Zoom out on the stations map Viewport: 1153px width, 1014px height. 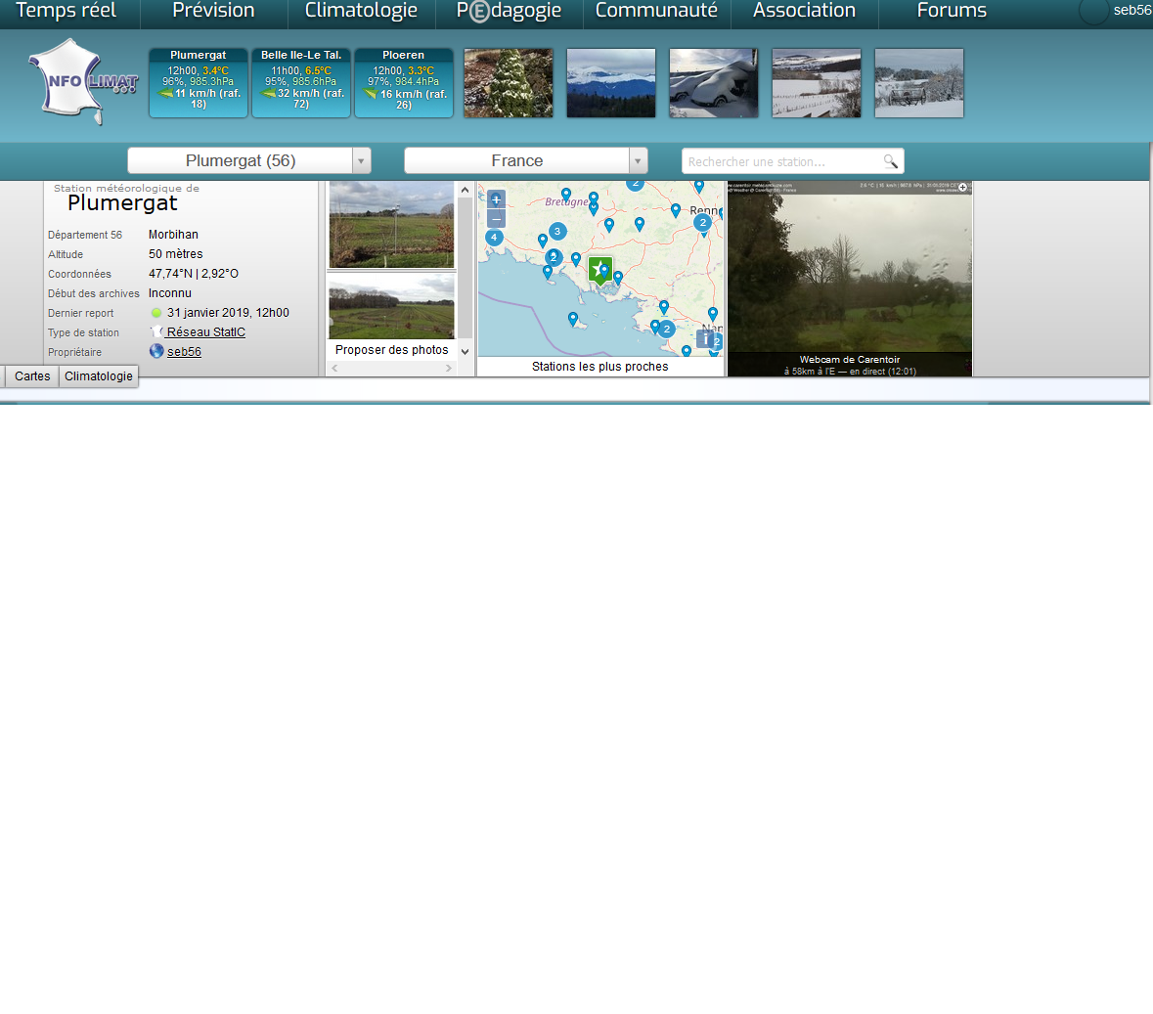pyautogui.click(x=496, y=219)
